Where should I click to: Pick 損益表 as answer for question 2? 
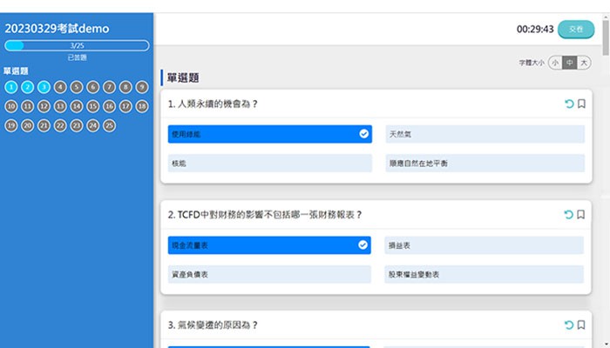pyautogui.click(x=485, y=245)
